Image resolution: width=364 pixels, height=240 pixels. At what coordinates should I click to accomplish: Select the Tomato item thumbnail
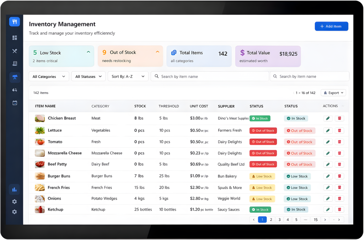pyautogui.click(x=40, y=142)
